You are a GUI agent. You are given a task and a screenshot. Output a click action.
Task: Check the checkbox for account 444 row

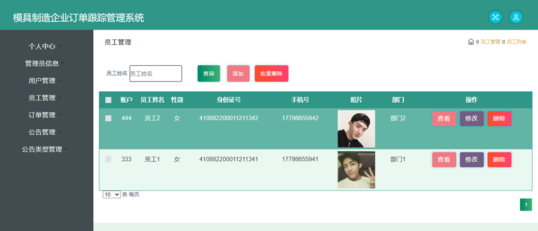(x=108, y=119)
